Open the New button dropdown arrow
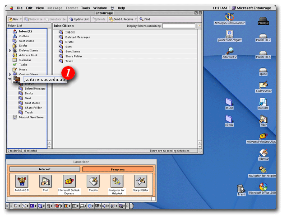 point(21,19)
